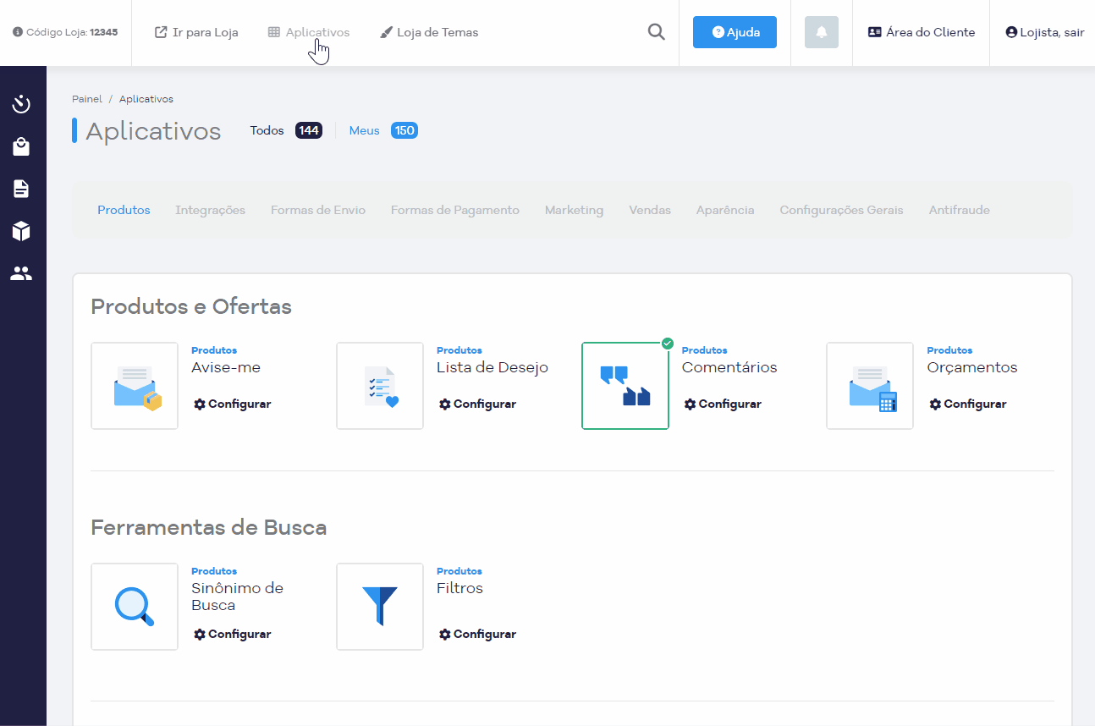The image size is (1095, 726).
Task: Open the box/products sidebar icon
Action: 21,231
